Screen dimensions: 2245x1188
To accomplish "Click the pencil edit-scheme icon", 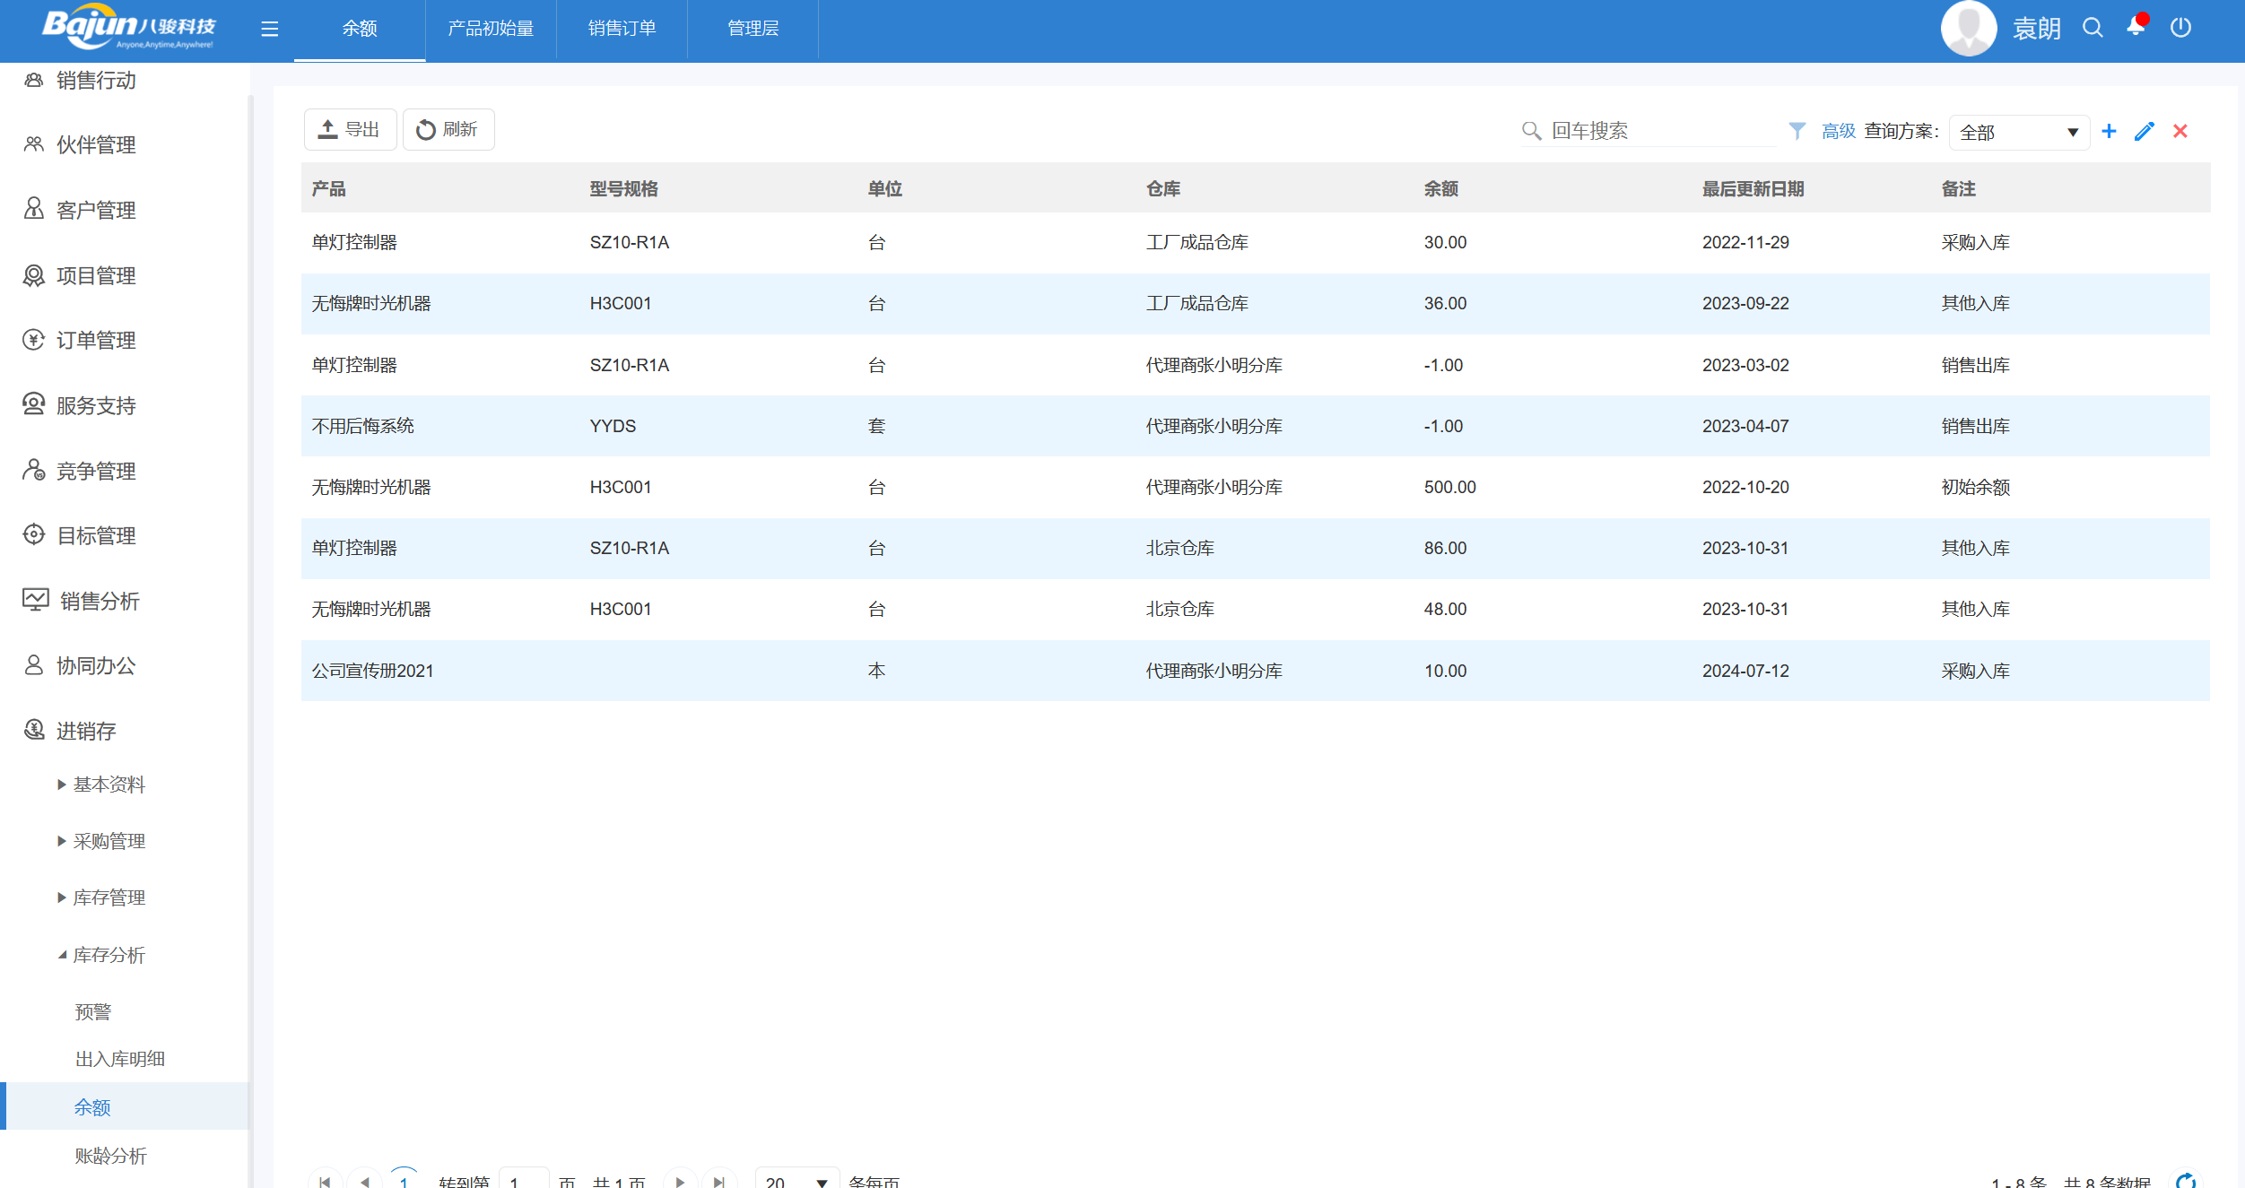I will (x=2145, y=131).
